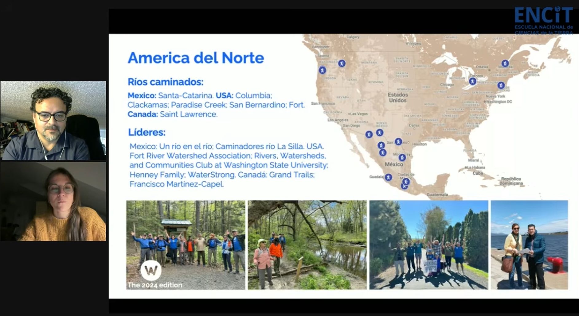Click the "Estados Unidos" map label
The image size is (579, 316).
tap(398, 98)
